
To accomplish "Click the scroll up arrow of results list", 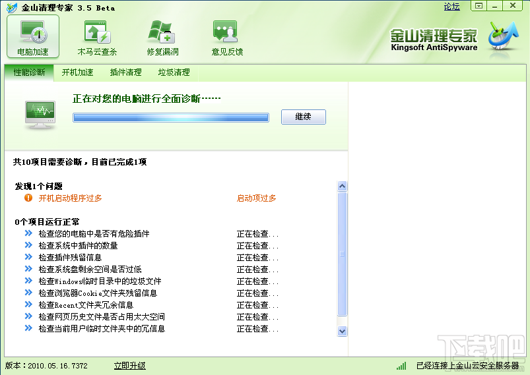I will pyautogui.click(x=342, y=186).
